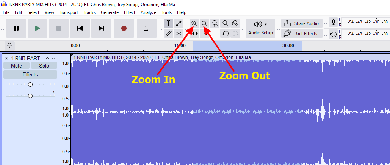390x165 pixels.
Task: Collapse the track using the caret arrow
Action: tap(47, 58)
